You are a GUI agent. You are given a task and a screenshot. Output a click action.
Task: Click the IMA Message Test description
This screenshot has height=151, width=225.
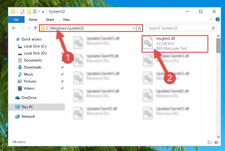point(171,49)
